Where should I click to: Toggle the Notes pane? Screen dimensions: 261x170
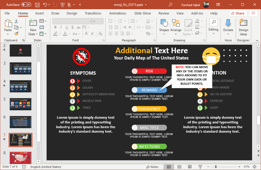point(152,167)
